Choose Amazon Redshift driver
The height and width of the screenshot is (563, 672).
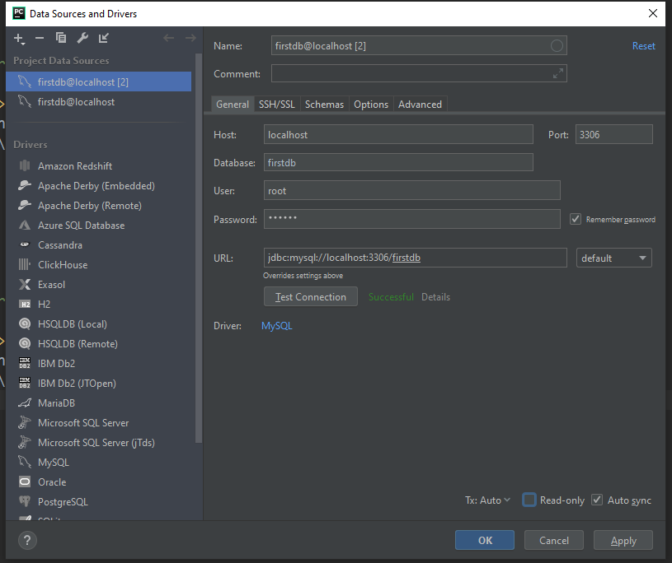click(99, 165)
